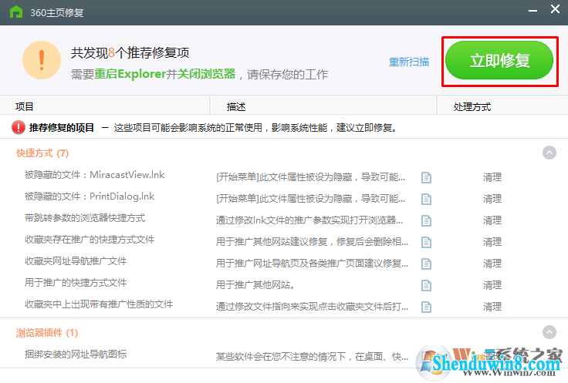The width and height of the screenshot is (568, 383).
Task: Click description starting 某些软件会在您不注意
Action: pos(312,357)
